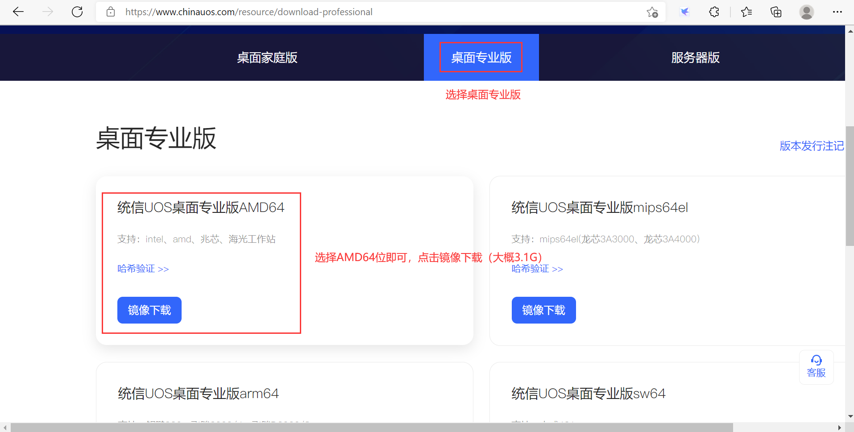Image resolution: width=854 pixels, height=432 pixels.
Task: Download the mips64el image with 镜像下载
Action: (x=543, y=310)
